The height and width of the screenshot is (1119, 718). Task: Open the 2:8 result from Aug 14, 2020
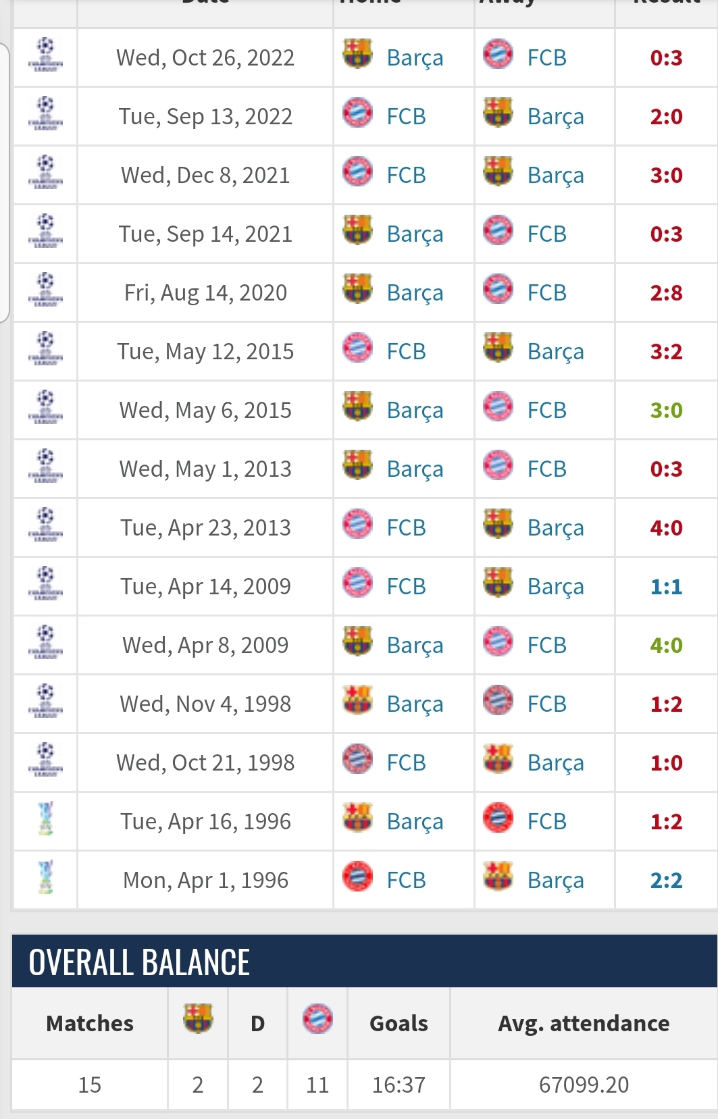[x=666, y=293]
